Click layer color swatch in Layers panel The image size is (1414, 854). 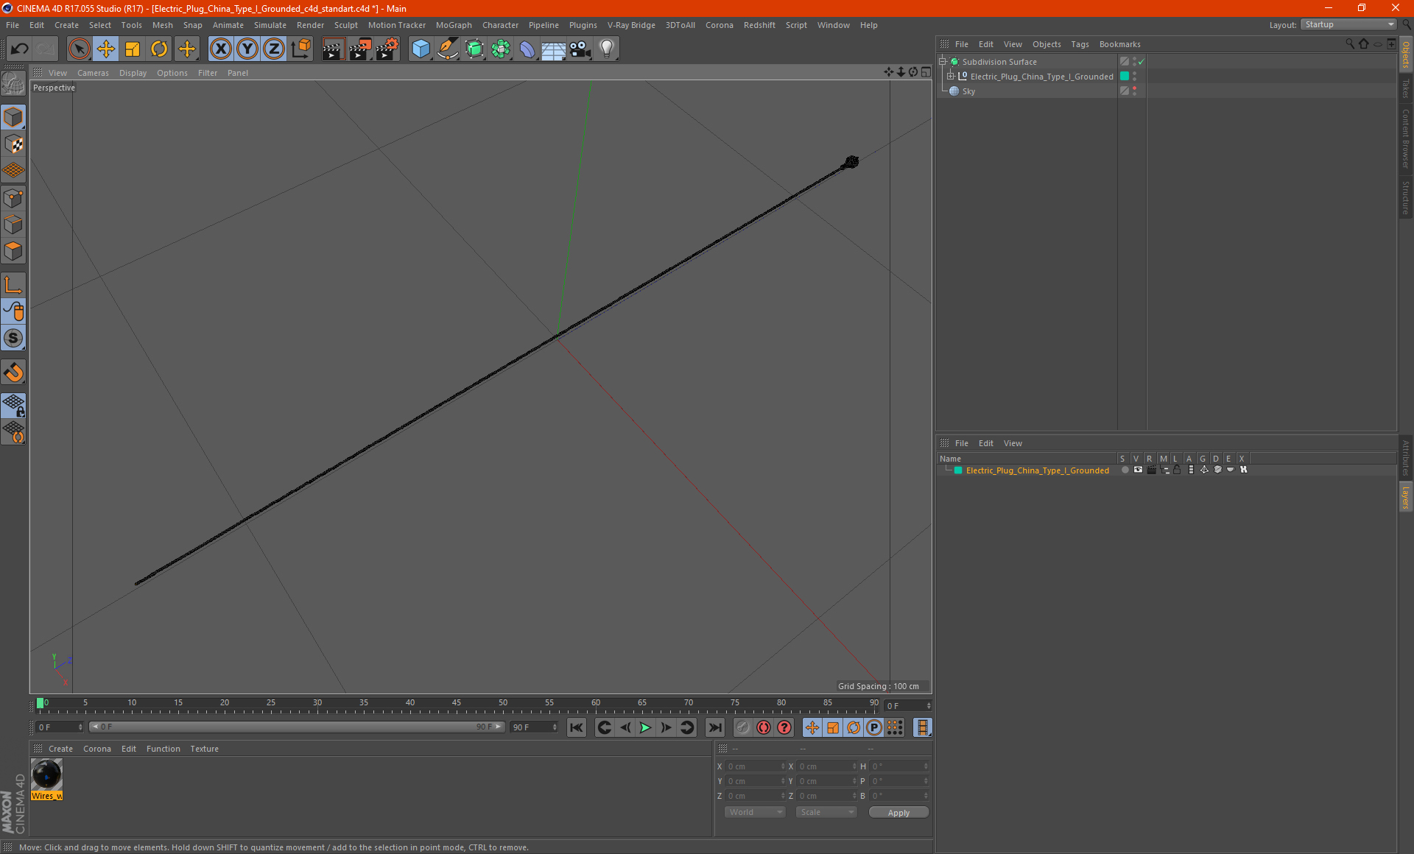click(x=958, y=470)
